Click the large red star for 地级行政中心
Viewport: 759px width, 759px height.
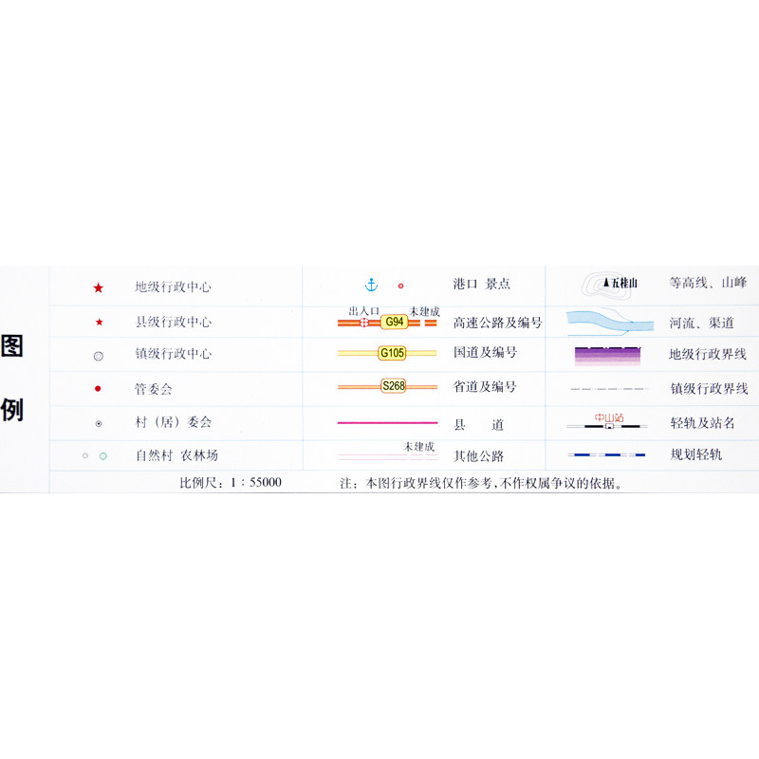pyautogui.click(x=99, y=288)
